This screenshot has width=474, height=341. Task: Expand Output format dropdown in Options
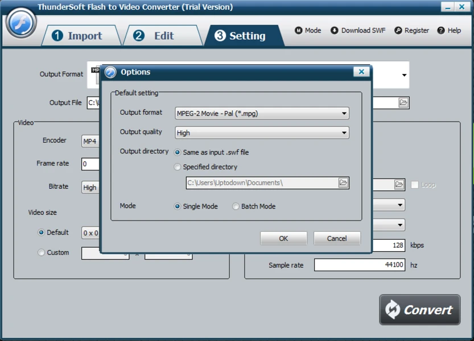[262, 114]
